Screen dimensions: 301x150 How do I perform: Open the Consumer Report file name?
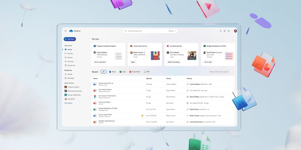tap(105, 102)
